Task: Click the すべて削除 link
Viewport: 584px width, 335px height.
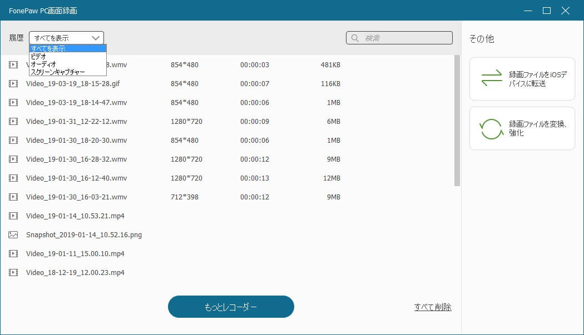Action: pyautogui.click(x=433, y=307)
